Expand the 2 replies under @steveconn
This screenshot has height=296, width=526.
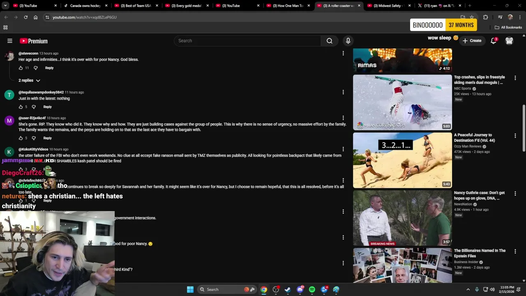tap(29, 81)
